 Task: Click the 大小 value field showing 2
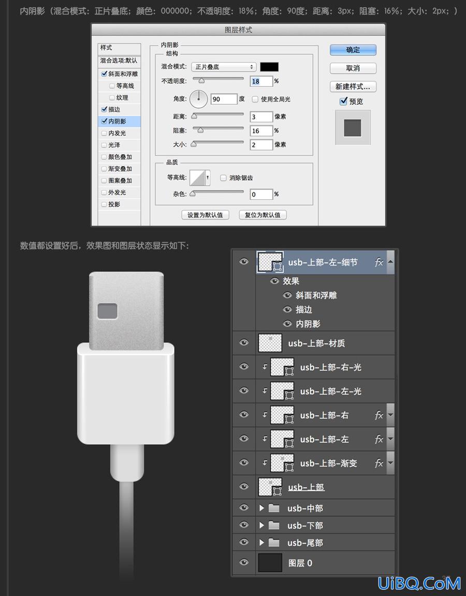pos(261,145)
